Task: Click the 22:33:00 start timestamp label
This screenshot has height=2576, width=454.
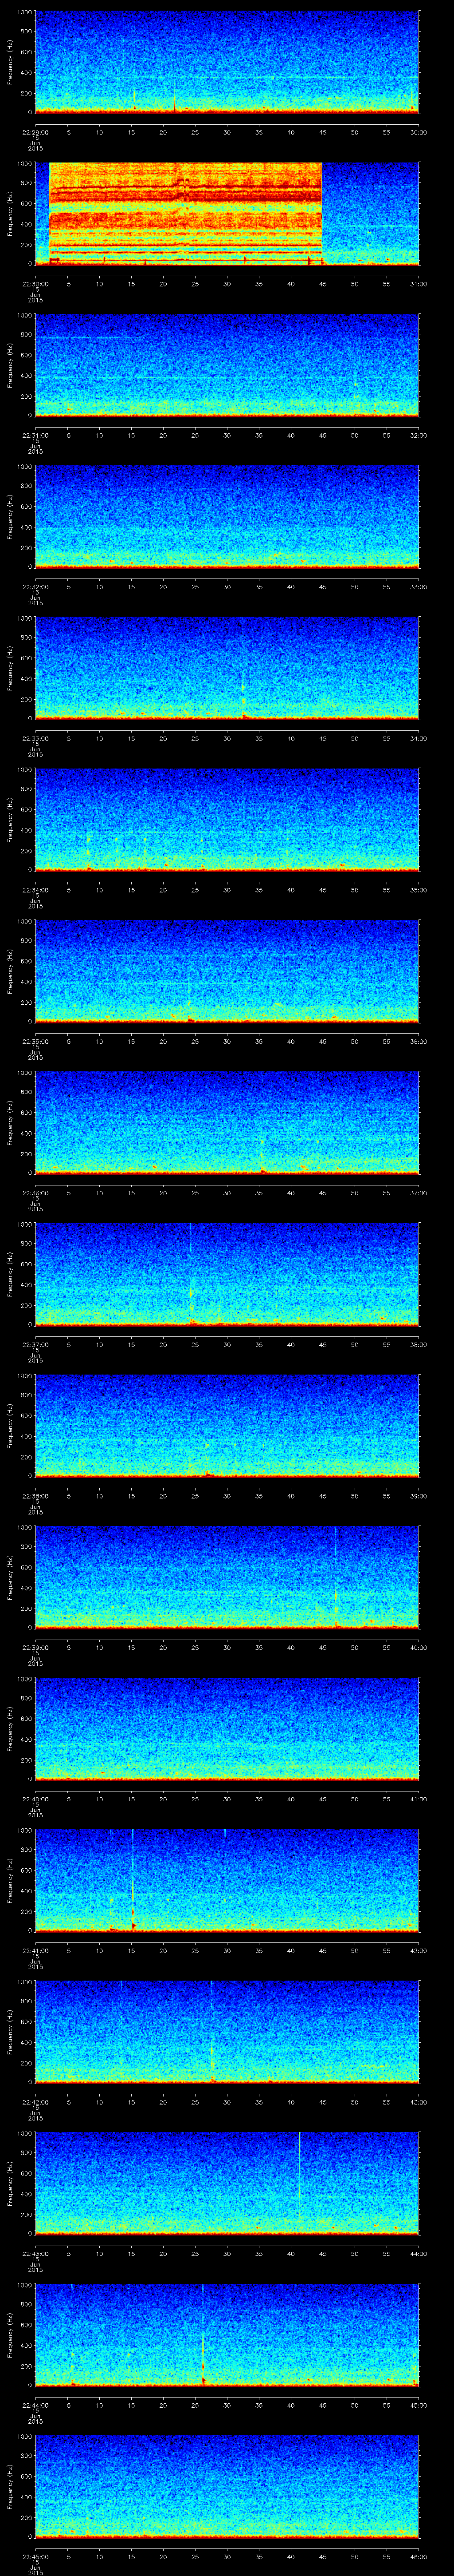Action: [x=35, y=738]
